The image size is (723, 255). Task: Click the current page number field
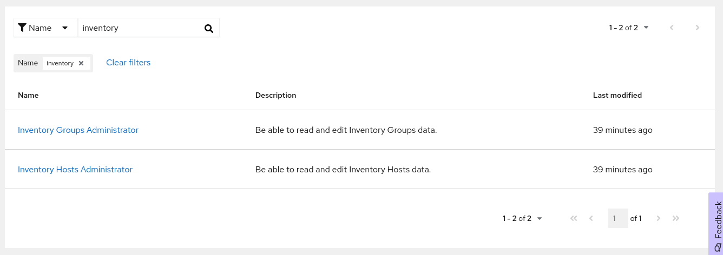[618, 218]
